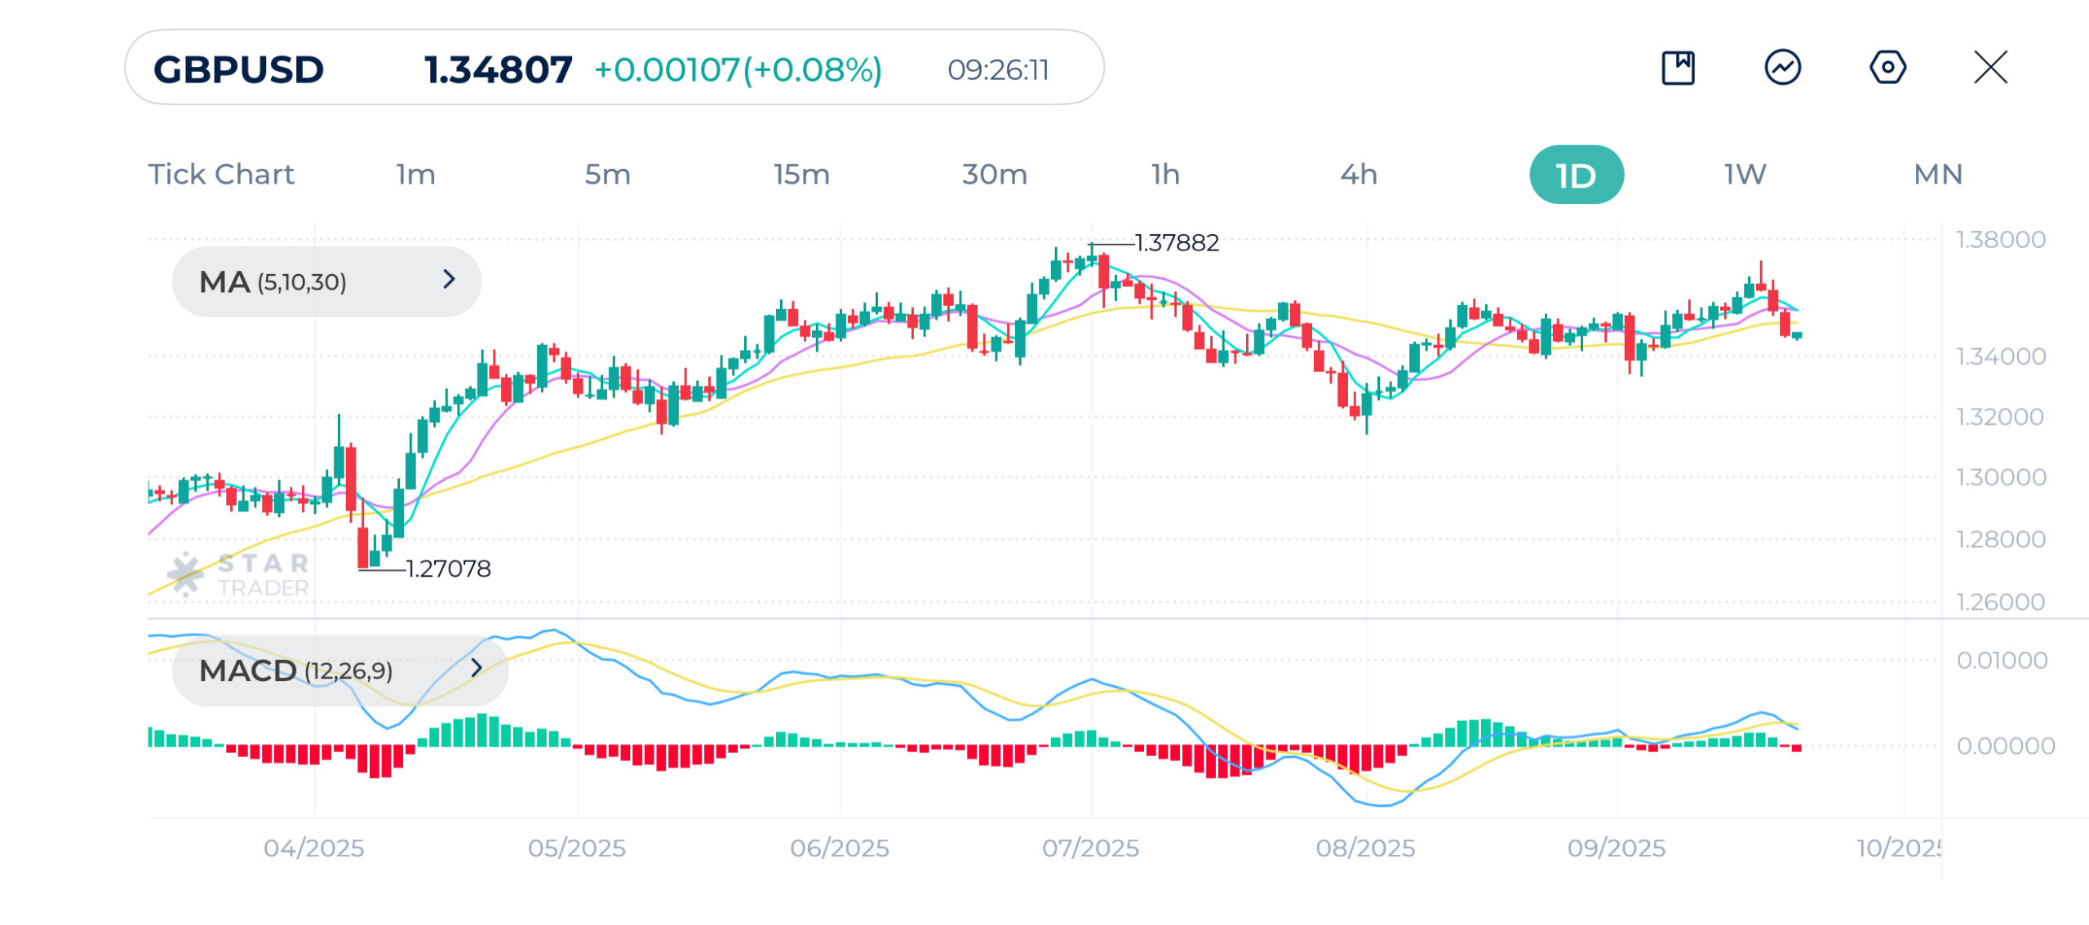Select the 15m timeframe
The width and height of the screenshot is (2089, 925).
801,175
